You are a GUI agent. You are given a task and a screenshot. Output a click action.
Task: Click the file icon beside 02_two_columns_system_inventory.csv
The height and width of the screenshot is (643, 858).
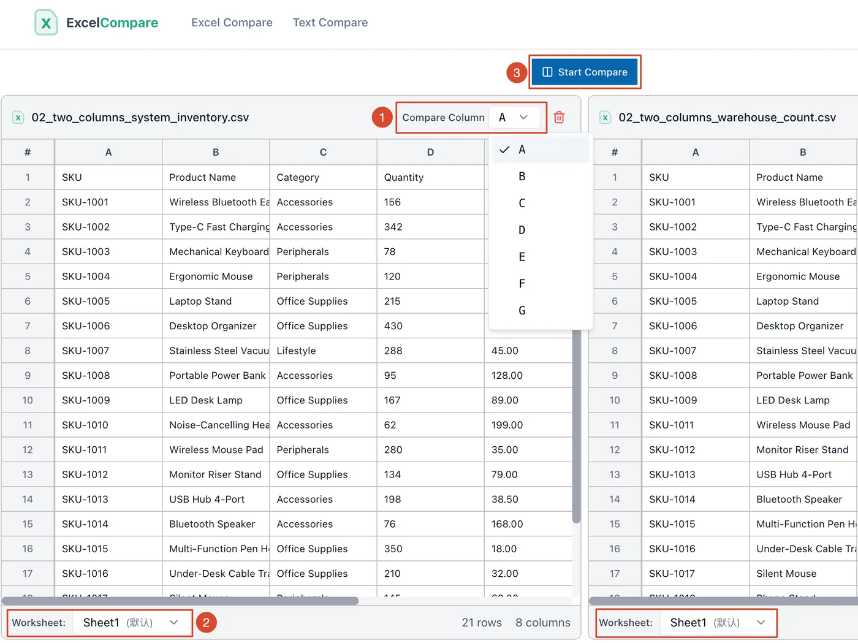[x=18, y=118]
